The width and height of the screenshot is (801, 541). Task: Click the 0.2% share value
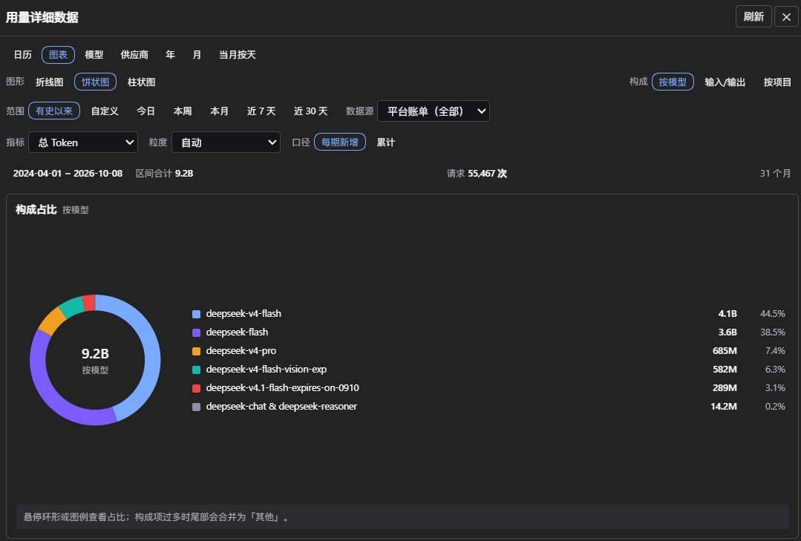tap(775, 407)
